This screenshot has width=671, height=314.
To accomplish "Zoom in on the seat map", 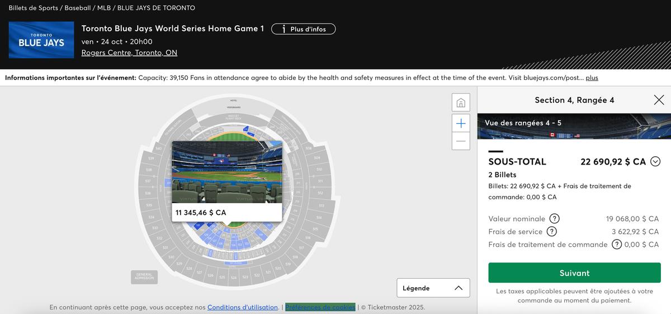I will [461, 123].
